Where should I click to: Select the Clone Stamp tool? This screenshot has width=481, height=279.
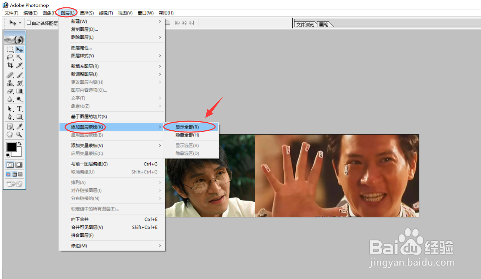click(10, 83)
